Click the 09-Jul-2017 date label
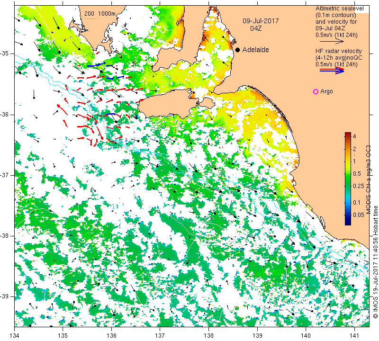The height and width of the screenshot is (341, 379). [x=261, y=21]
